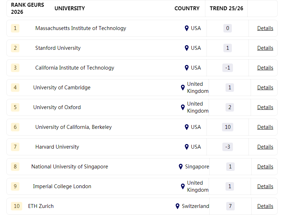Click the map pin for University of Oxford
Viewport: 288px width, 215px height.
(x=183, y=107)
